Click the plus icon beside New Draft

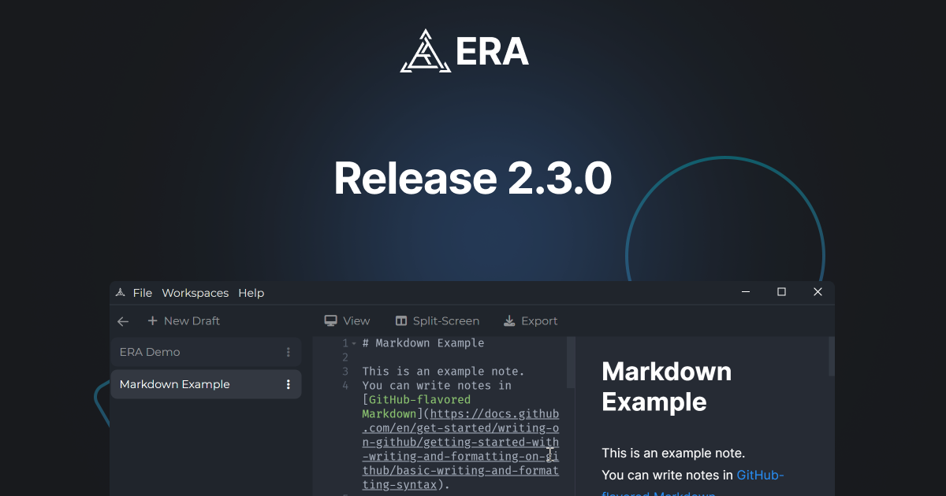[x=151, y=320]
